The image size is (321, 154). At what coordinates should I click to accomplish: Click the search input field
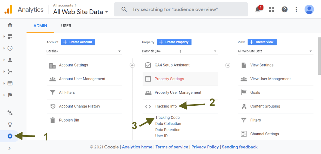point(185,9)
